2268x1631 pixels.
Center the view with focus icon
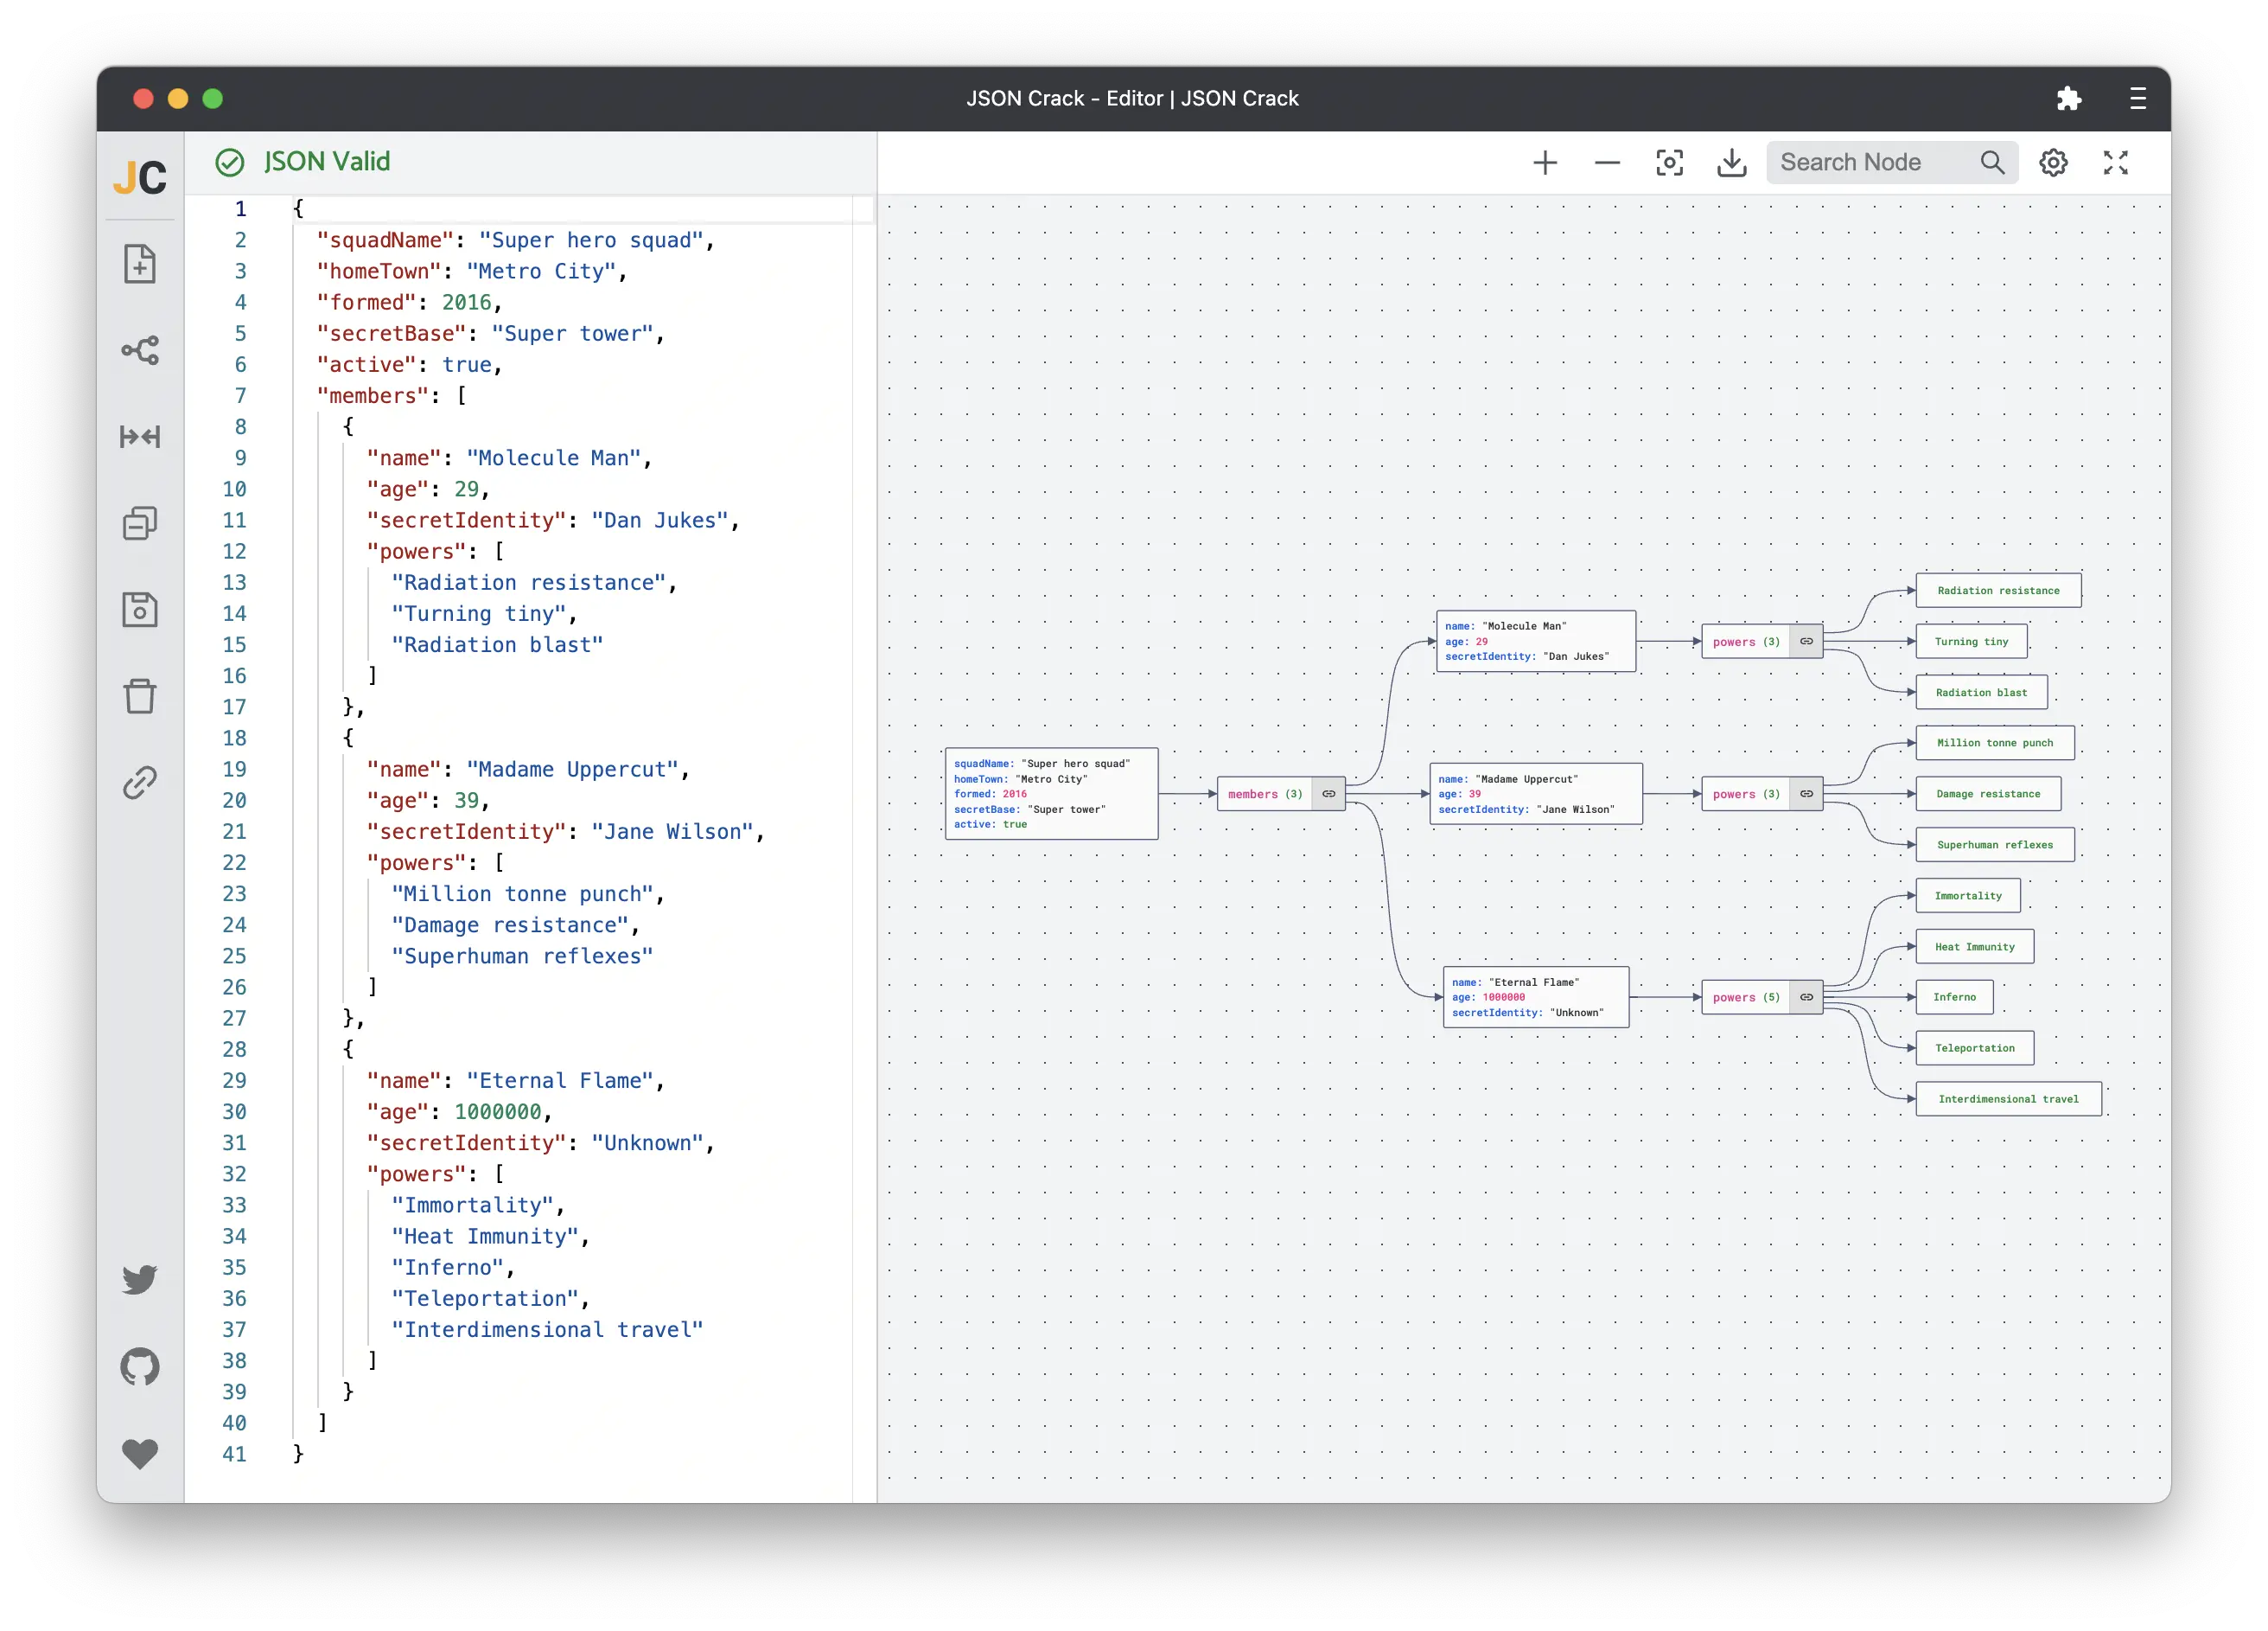point(1669,163)
